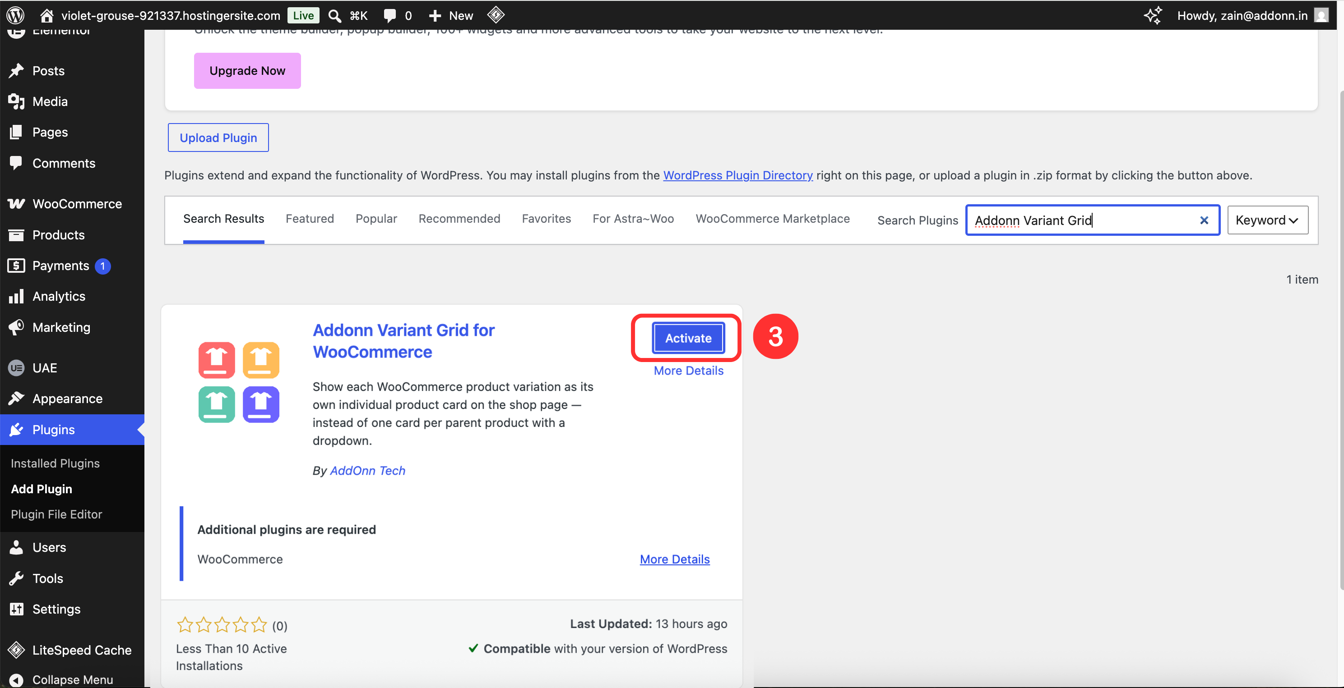This screenshot has height=688, width=1344.
Task: Click the Analytics bar chart icon
Action: pos(16,296)
